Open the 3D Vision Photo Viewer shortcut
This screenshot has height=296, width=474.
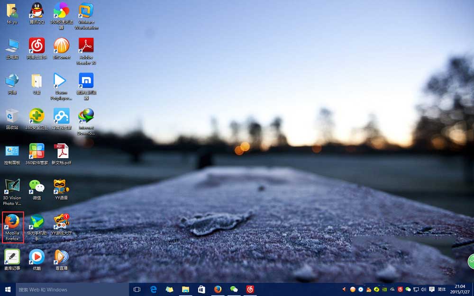pyautogui.click(x=12, y=192)
